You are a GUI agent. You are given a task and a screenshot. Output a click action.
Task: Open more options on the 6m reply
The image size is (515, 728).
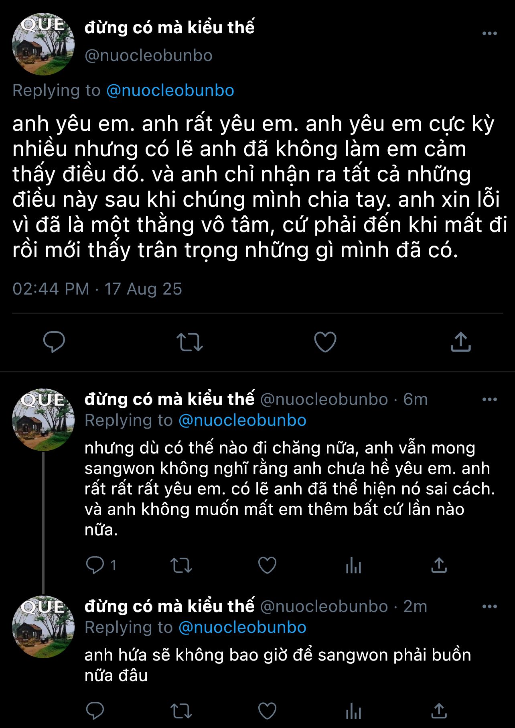(x=489, y=399)
